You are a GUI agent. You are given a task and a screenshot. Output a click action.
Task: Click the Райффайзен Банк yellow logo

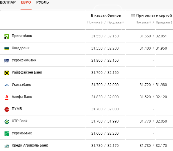7,73
